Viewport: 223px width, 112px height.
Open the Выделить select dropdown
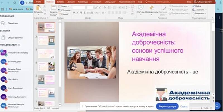(200, 13)
